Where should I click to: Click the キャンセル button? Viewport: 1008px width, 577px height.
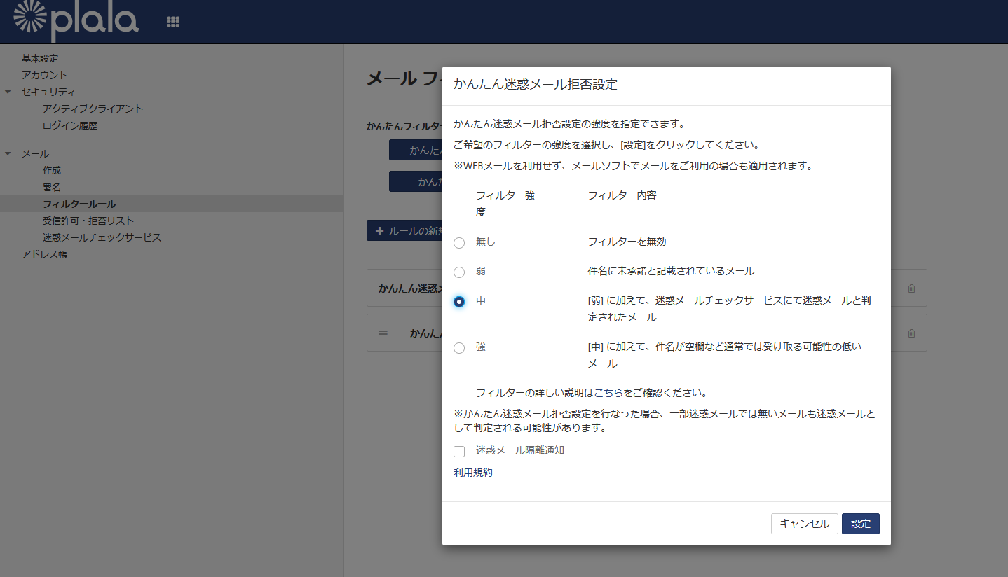(x=804, y=523)
